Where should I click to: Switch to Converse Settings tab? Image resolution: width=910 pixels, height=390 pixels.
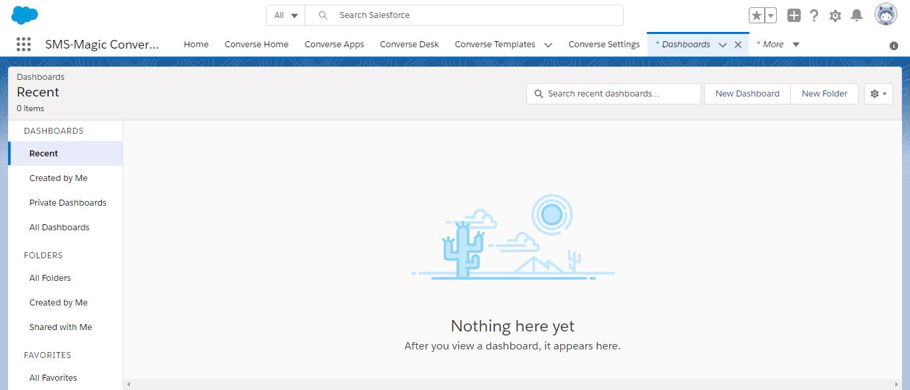click(x=604, y=45)
